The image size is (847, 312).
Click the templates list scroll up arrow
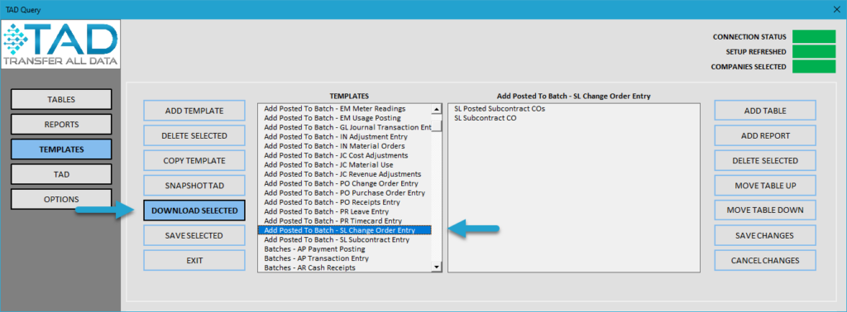tap(437, 109)
